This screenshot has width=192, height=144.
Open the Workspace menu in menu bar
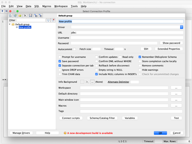[61, 6]
